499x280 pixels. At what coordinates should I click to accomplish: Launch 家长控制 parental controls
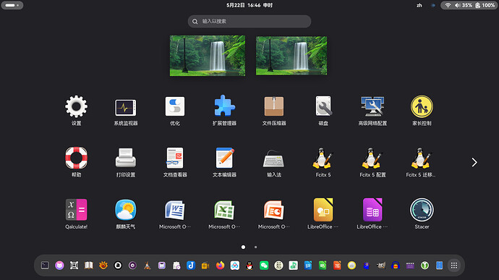pos(422,110)
